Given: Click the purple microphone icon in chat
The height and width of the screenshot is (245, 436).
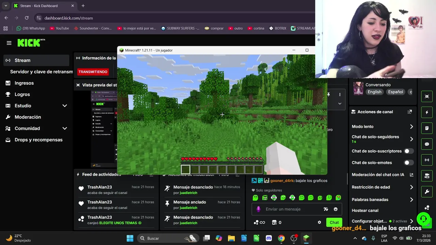Looking at the screenshot, I should (x=258, y=209).
